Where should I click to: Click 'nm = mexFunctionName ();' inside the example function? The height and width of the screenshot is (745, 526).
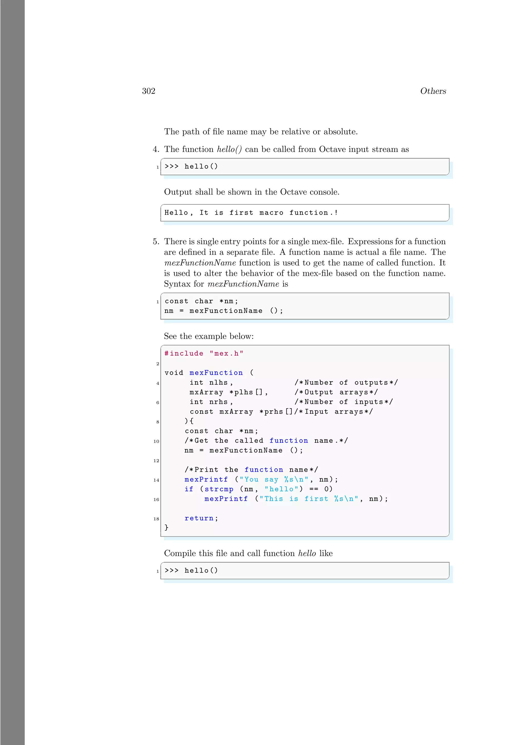[244, 450]
